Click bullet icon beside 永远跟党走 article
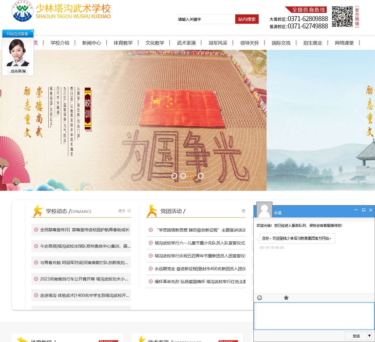This screenshot has height=342, width=375. [151, 269]
